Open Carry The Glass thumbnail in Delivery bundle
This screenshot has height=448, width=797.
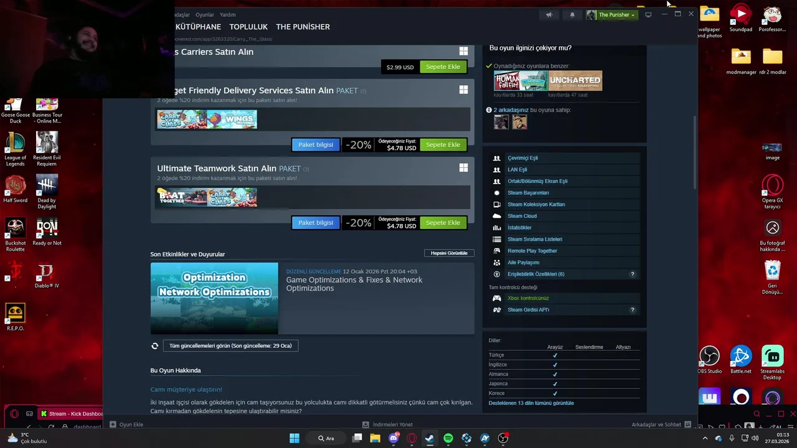(182, 119)
